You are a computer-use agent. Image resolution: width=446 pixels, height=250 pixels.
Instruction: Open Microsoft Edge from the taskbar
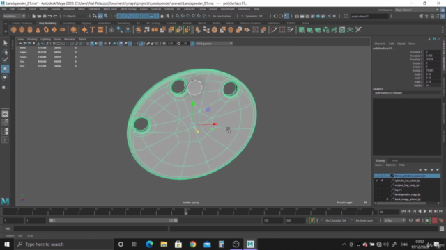(149, 244)
